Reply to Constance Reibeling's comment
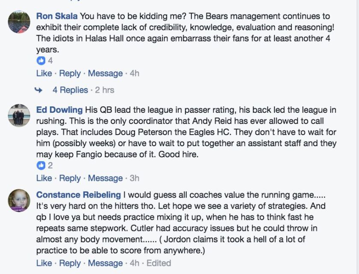The width and height of the screenshot is (359, 274). click(x=70, y=263)
